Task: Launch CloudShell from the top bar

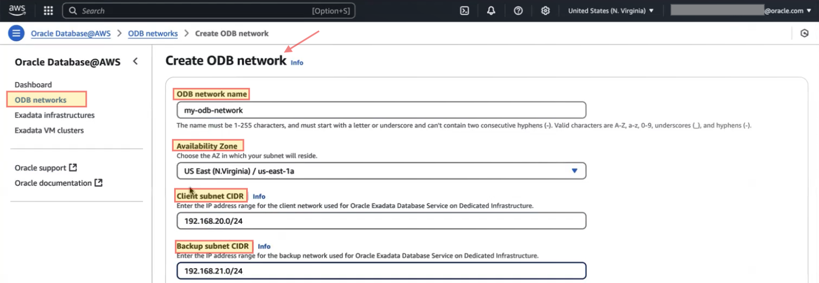Action: click(x=464, y=11)
